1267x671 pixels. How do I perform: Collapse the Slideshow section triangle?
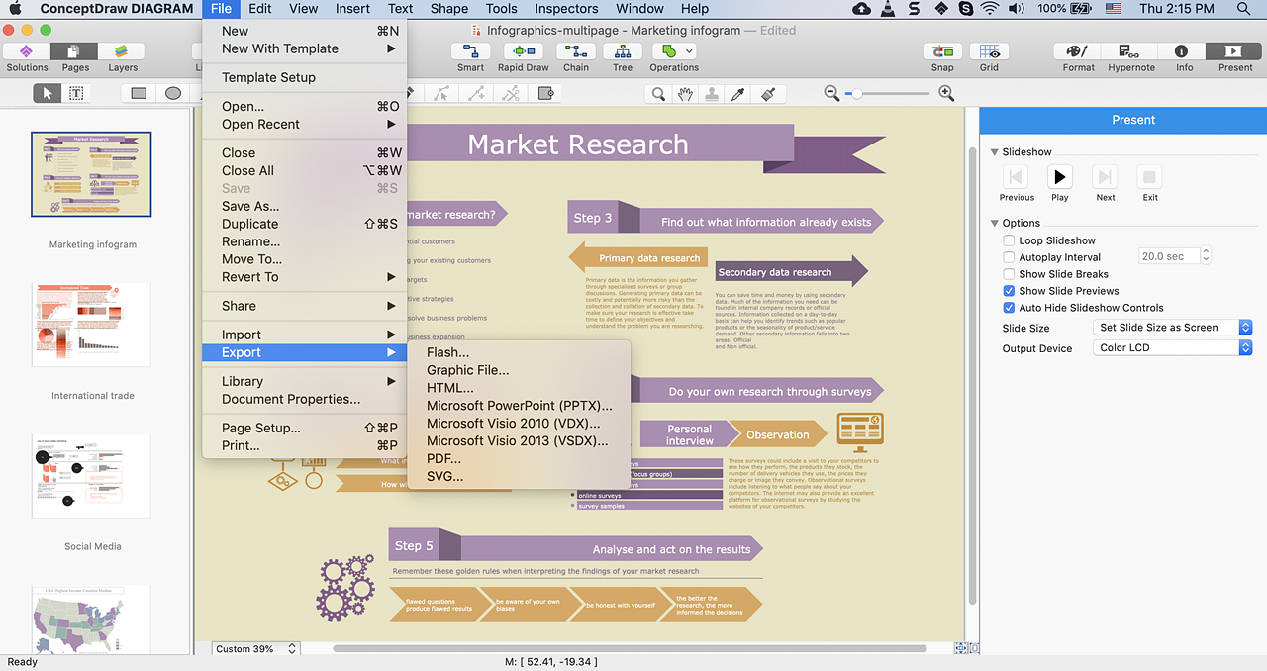[x=994, y=152]
